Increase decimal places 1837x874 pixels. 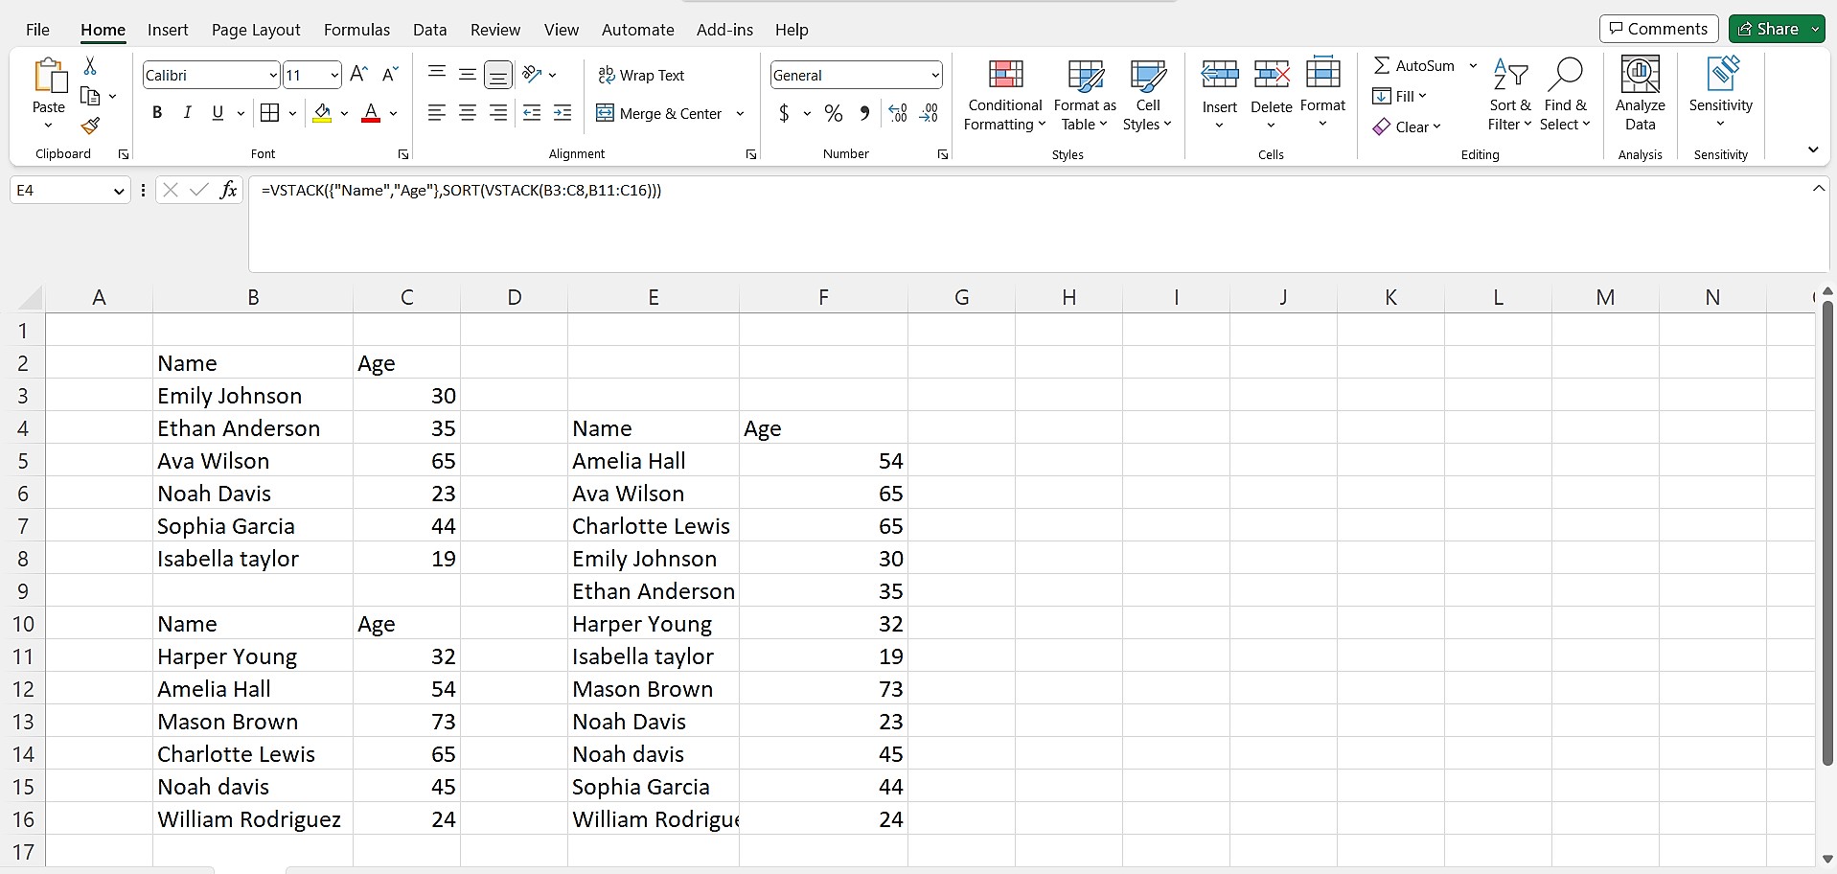(x=898, y=113)
